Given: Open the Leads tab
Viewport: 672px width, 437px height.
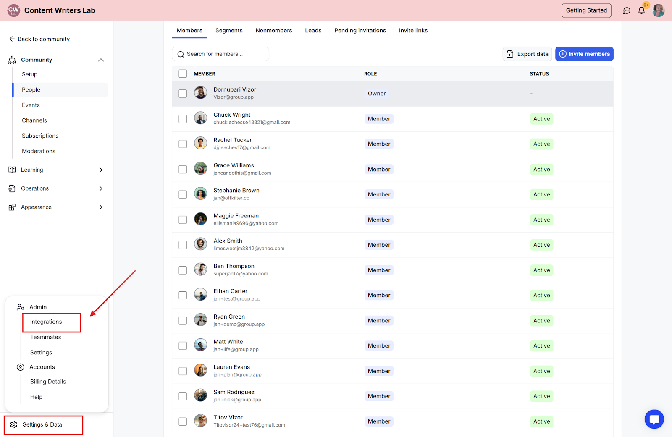Looking at the screenshot, I should (313, 31).
